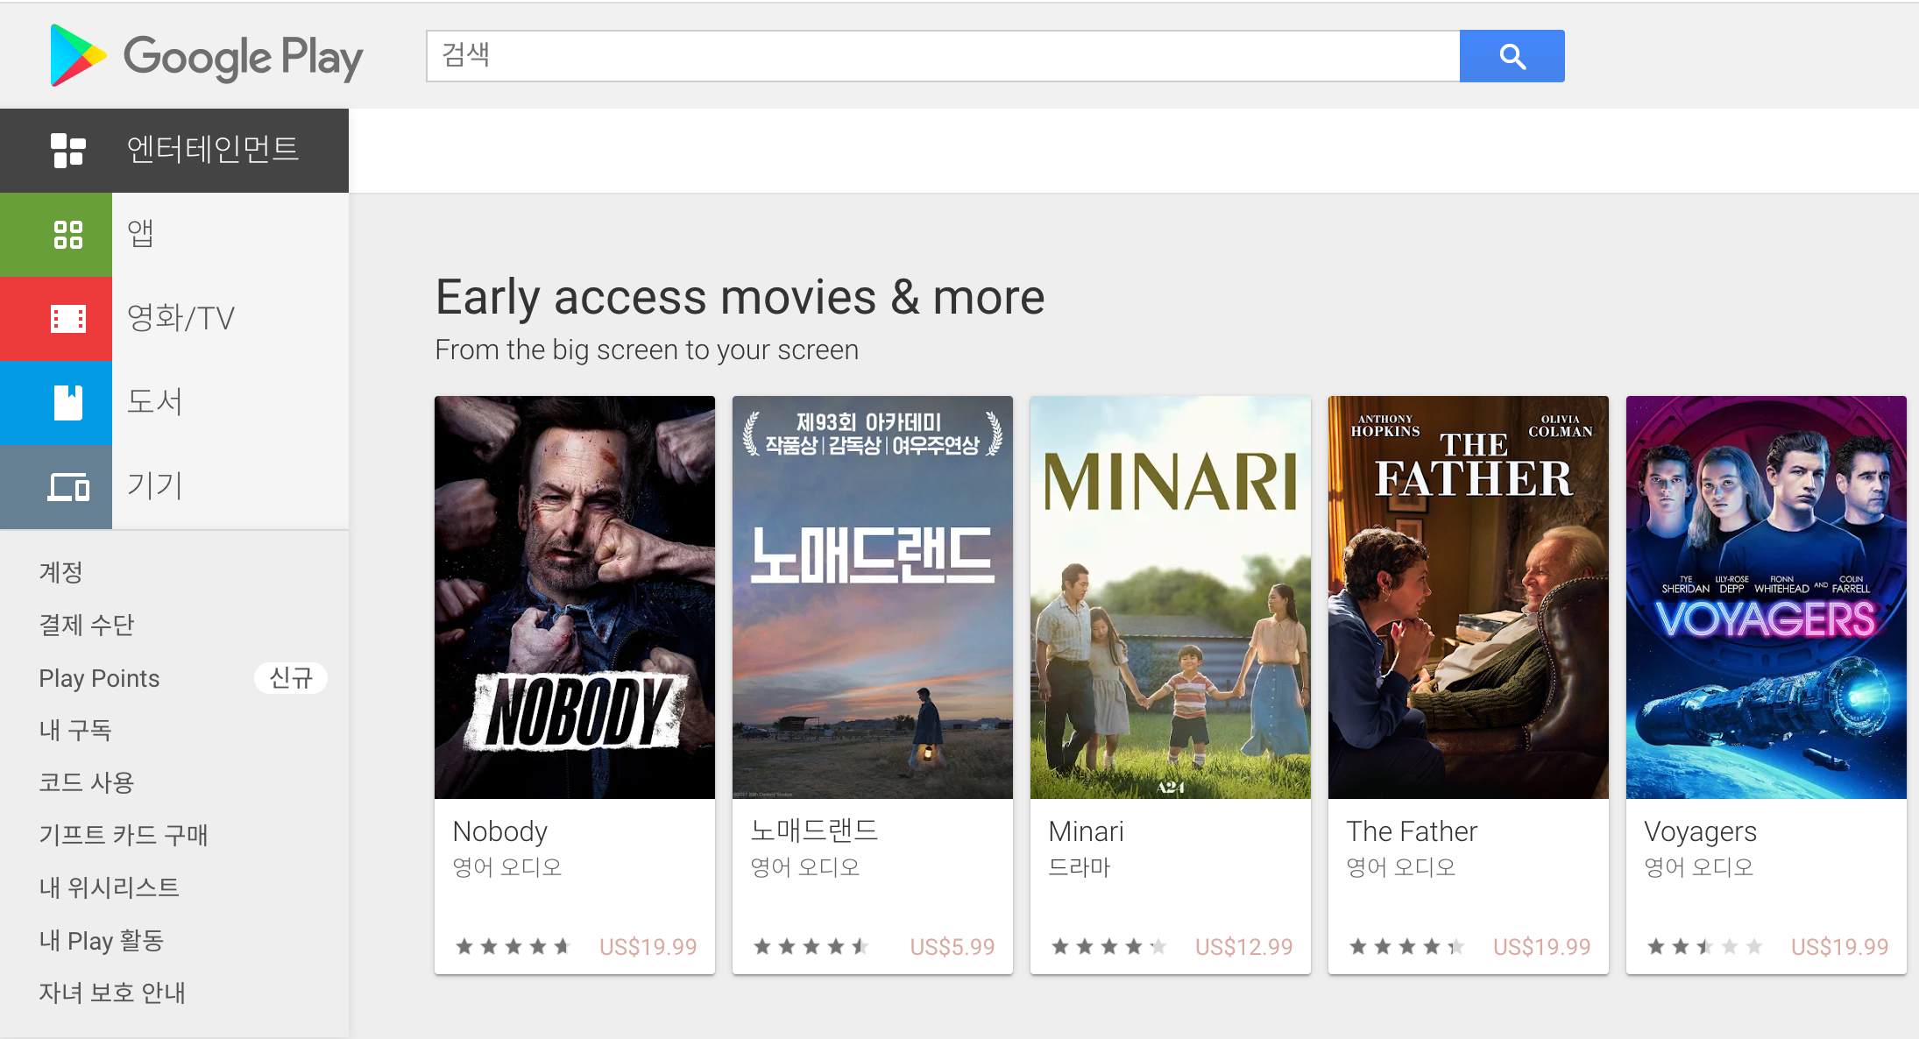Viewport: 1919px width, 1039px height.
Task: Focus the 검색 search input field
Action: click(942, 56)
